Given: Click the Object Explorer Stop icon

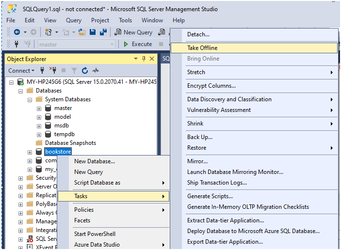Looking at the screenshot, I should click(x=64, y=70).
